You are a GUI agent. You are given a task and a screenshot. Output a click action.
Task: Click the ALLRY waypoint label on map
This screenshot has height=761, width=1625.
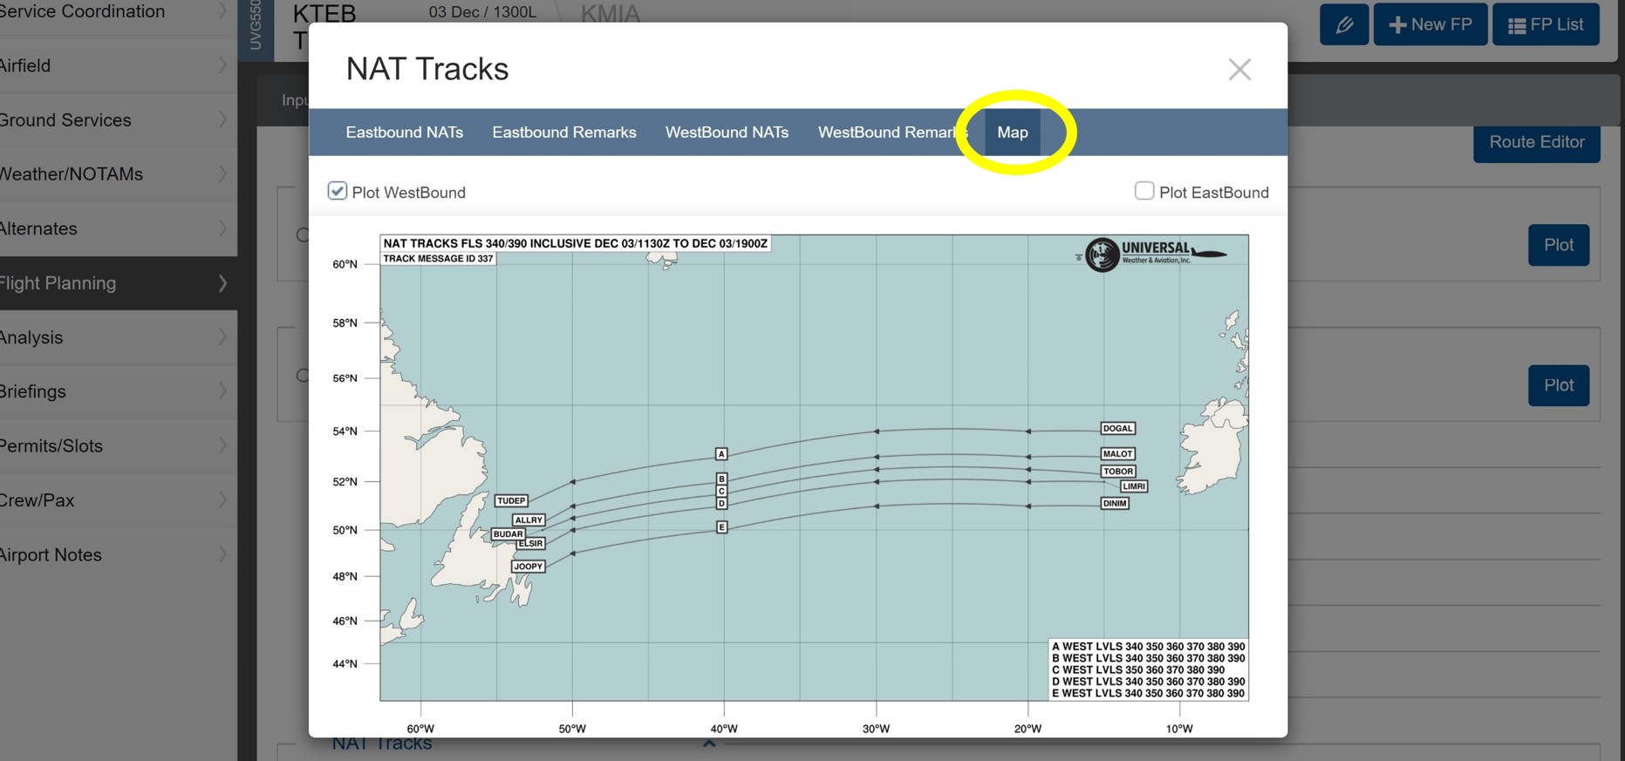click(529, 520)
